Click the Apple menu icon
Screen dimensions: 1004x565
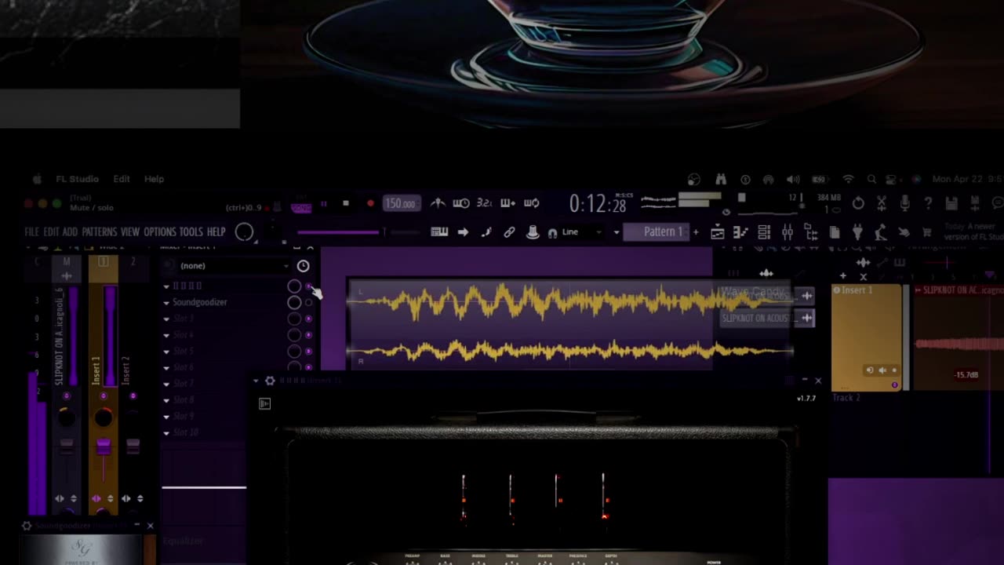(x=36, y=179)
